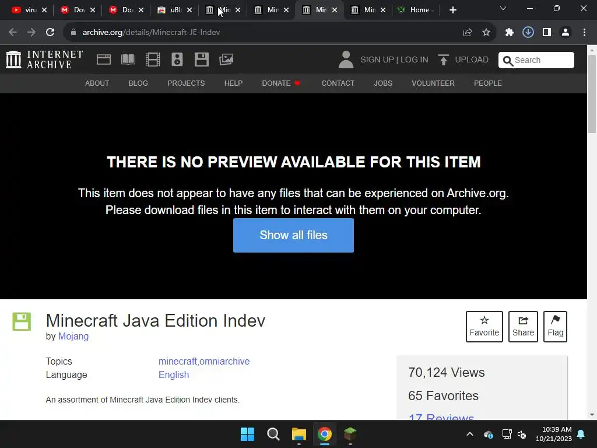Go back with the browser back arrow
The height and width of the screenshot is (448, 597).
(13, 33)
